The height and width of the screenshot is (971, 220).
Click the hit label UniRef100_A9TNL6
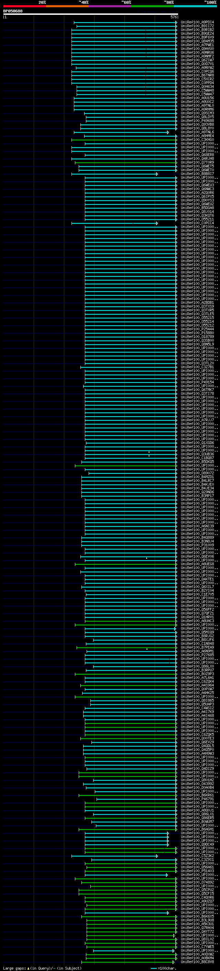(197, 132)
